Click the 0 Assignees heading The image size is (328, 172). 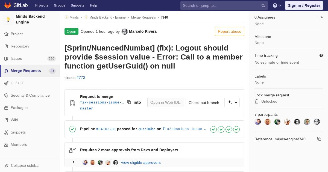[x=265, y=17]
